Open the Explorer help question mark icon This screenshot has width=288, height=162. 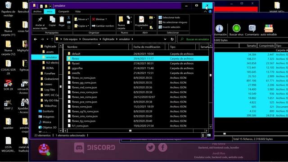(210, 11)
